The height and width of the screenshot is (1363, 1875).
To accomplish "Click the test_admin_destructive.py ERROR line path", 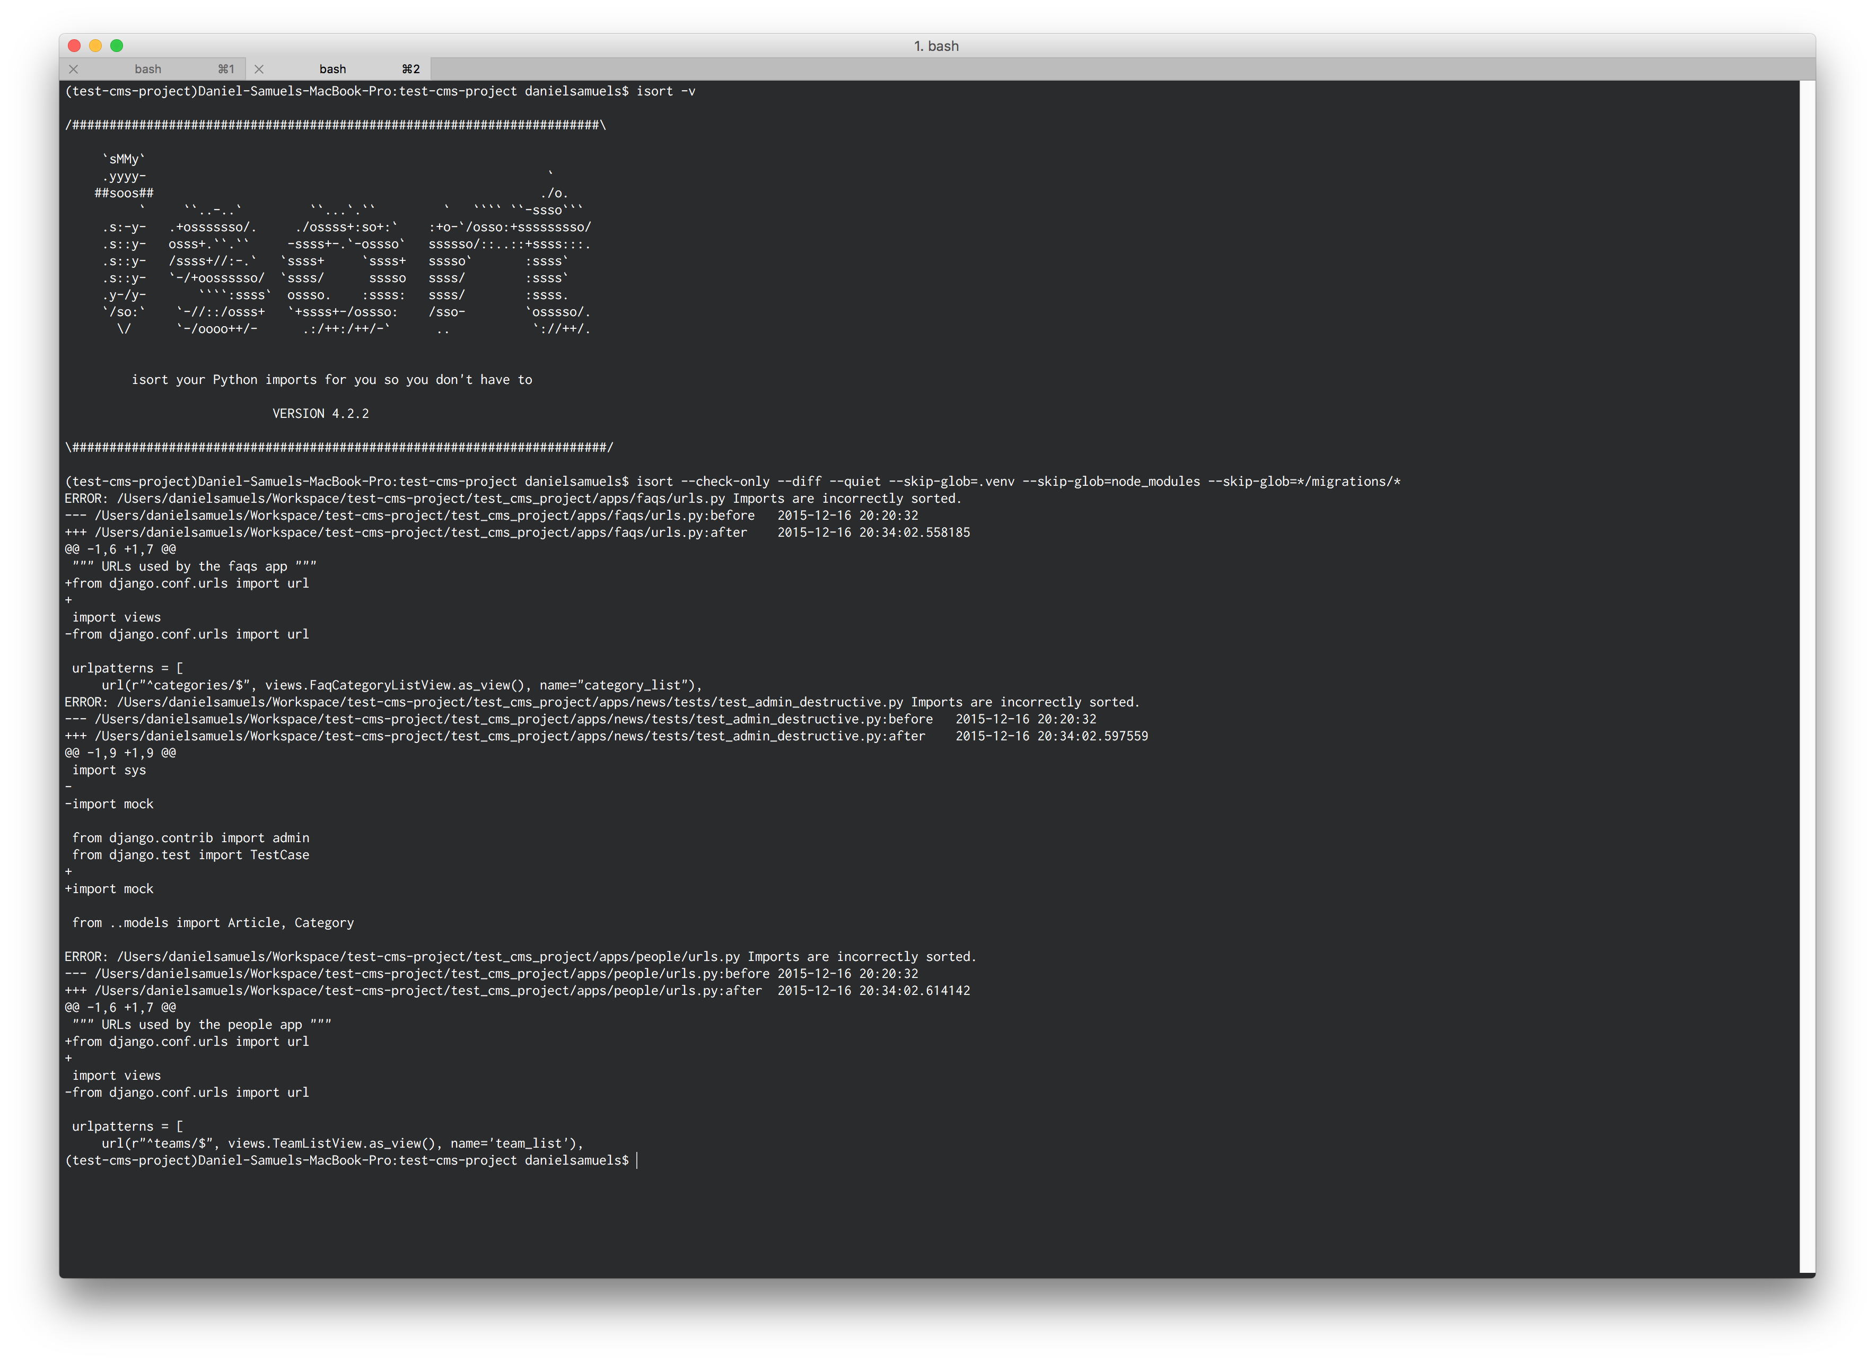I will pos(510,702).
